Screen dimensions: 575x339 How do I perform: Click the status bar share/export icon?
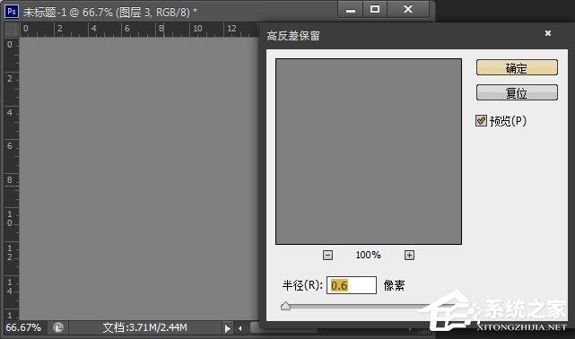(58, 327)
